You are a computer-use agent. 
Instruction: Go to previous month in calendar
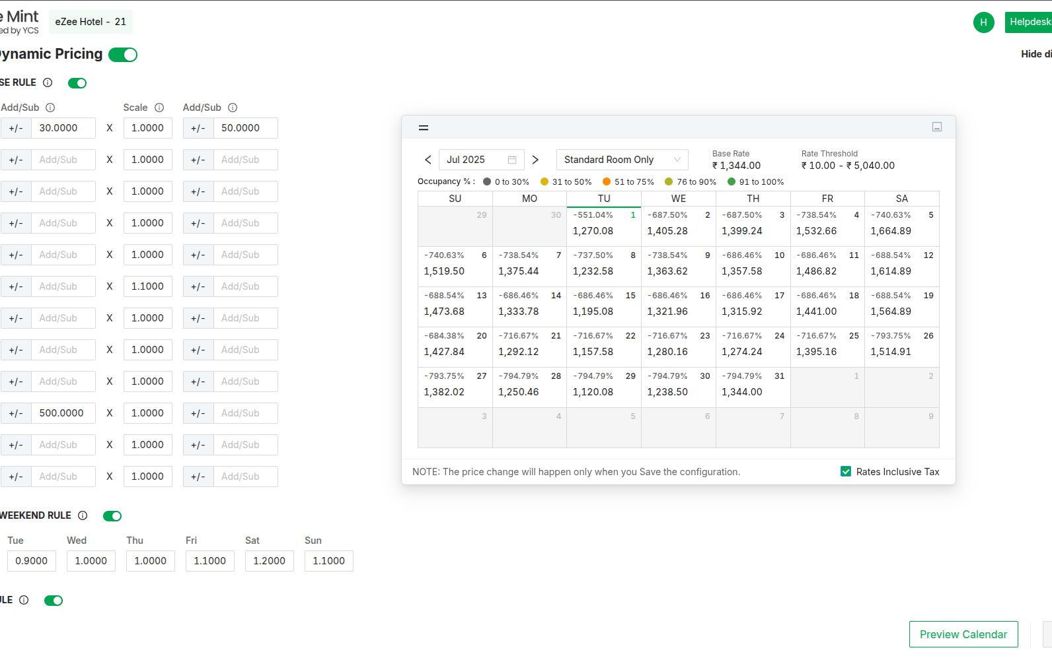[428, 160]
